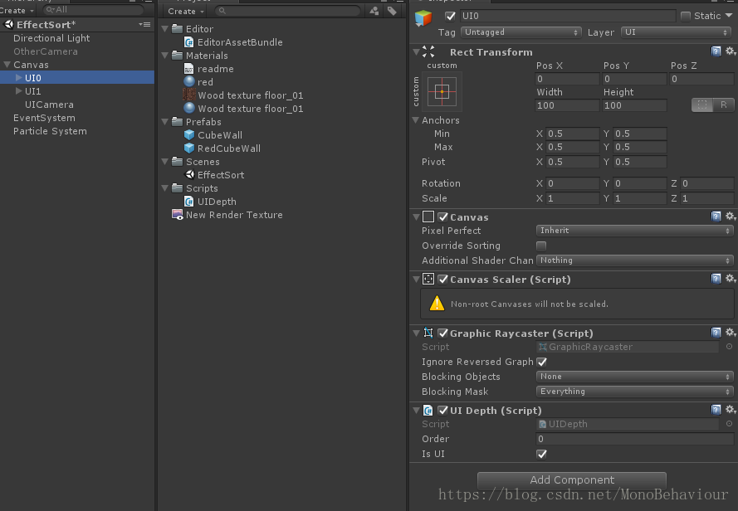Open help for Rect Transform component

pyautogui.click(x=716, y=51)
